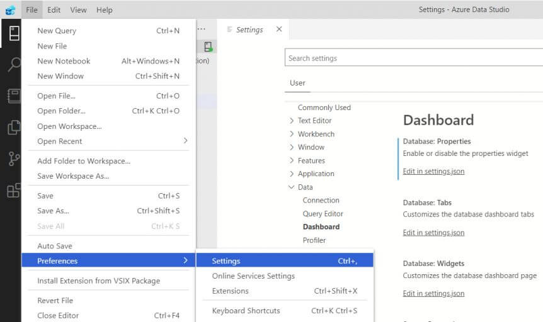Open the Notebooks view icon

pos(14,96)
